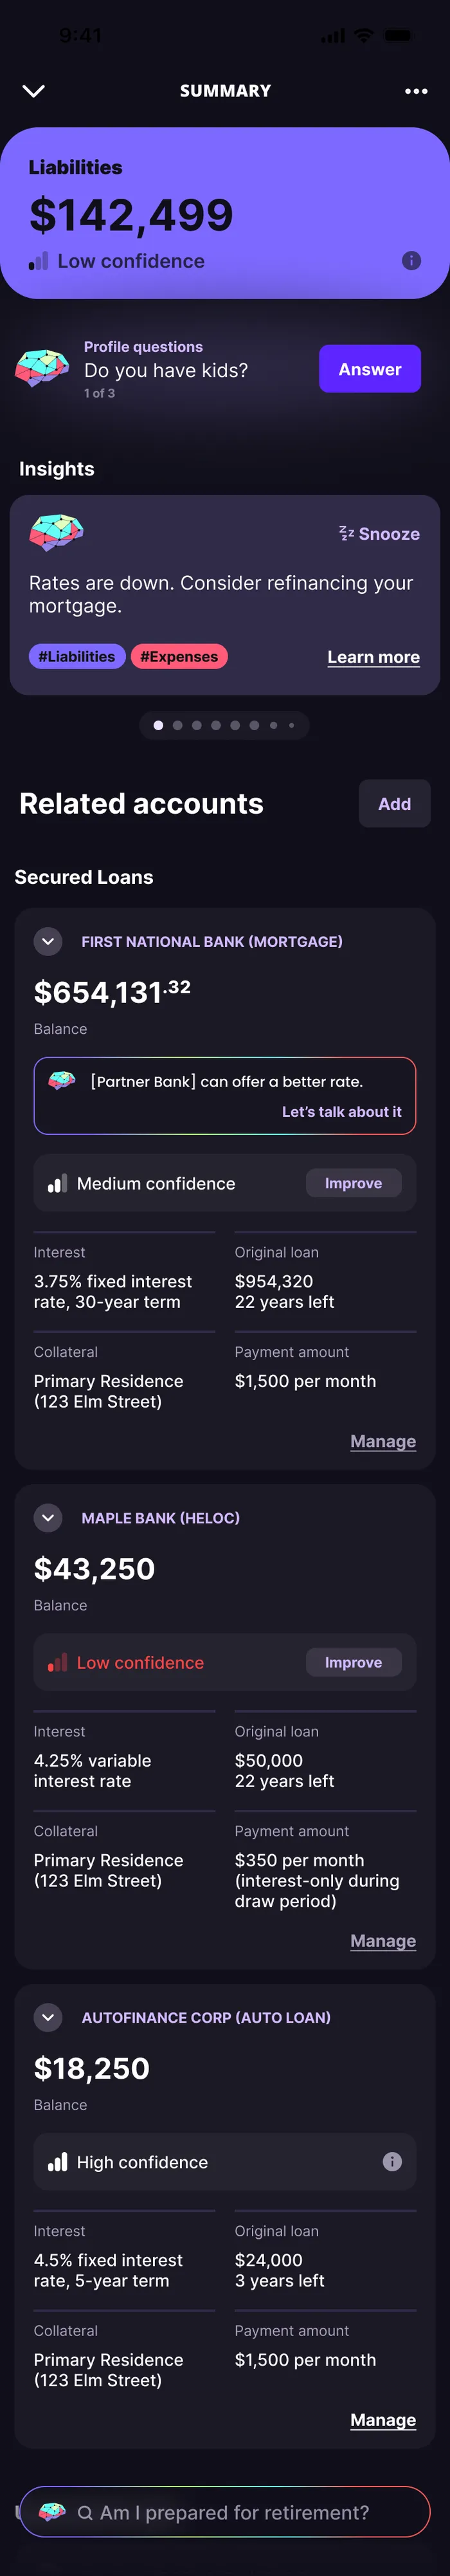Collapse the AutoFinance Corp auto loan card
Image resolution: width=450 pixels, height=2576 pixels.
click(48, 2017)
